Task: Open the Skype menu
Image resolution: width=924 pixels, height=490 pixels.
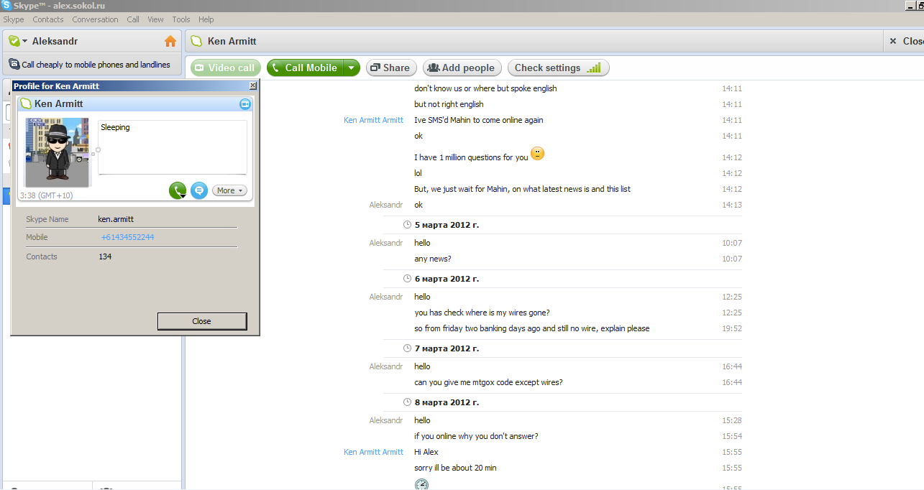Action: [x=14, y=19]
